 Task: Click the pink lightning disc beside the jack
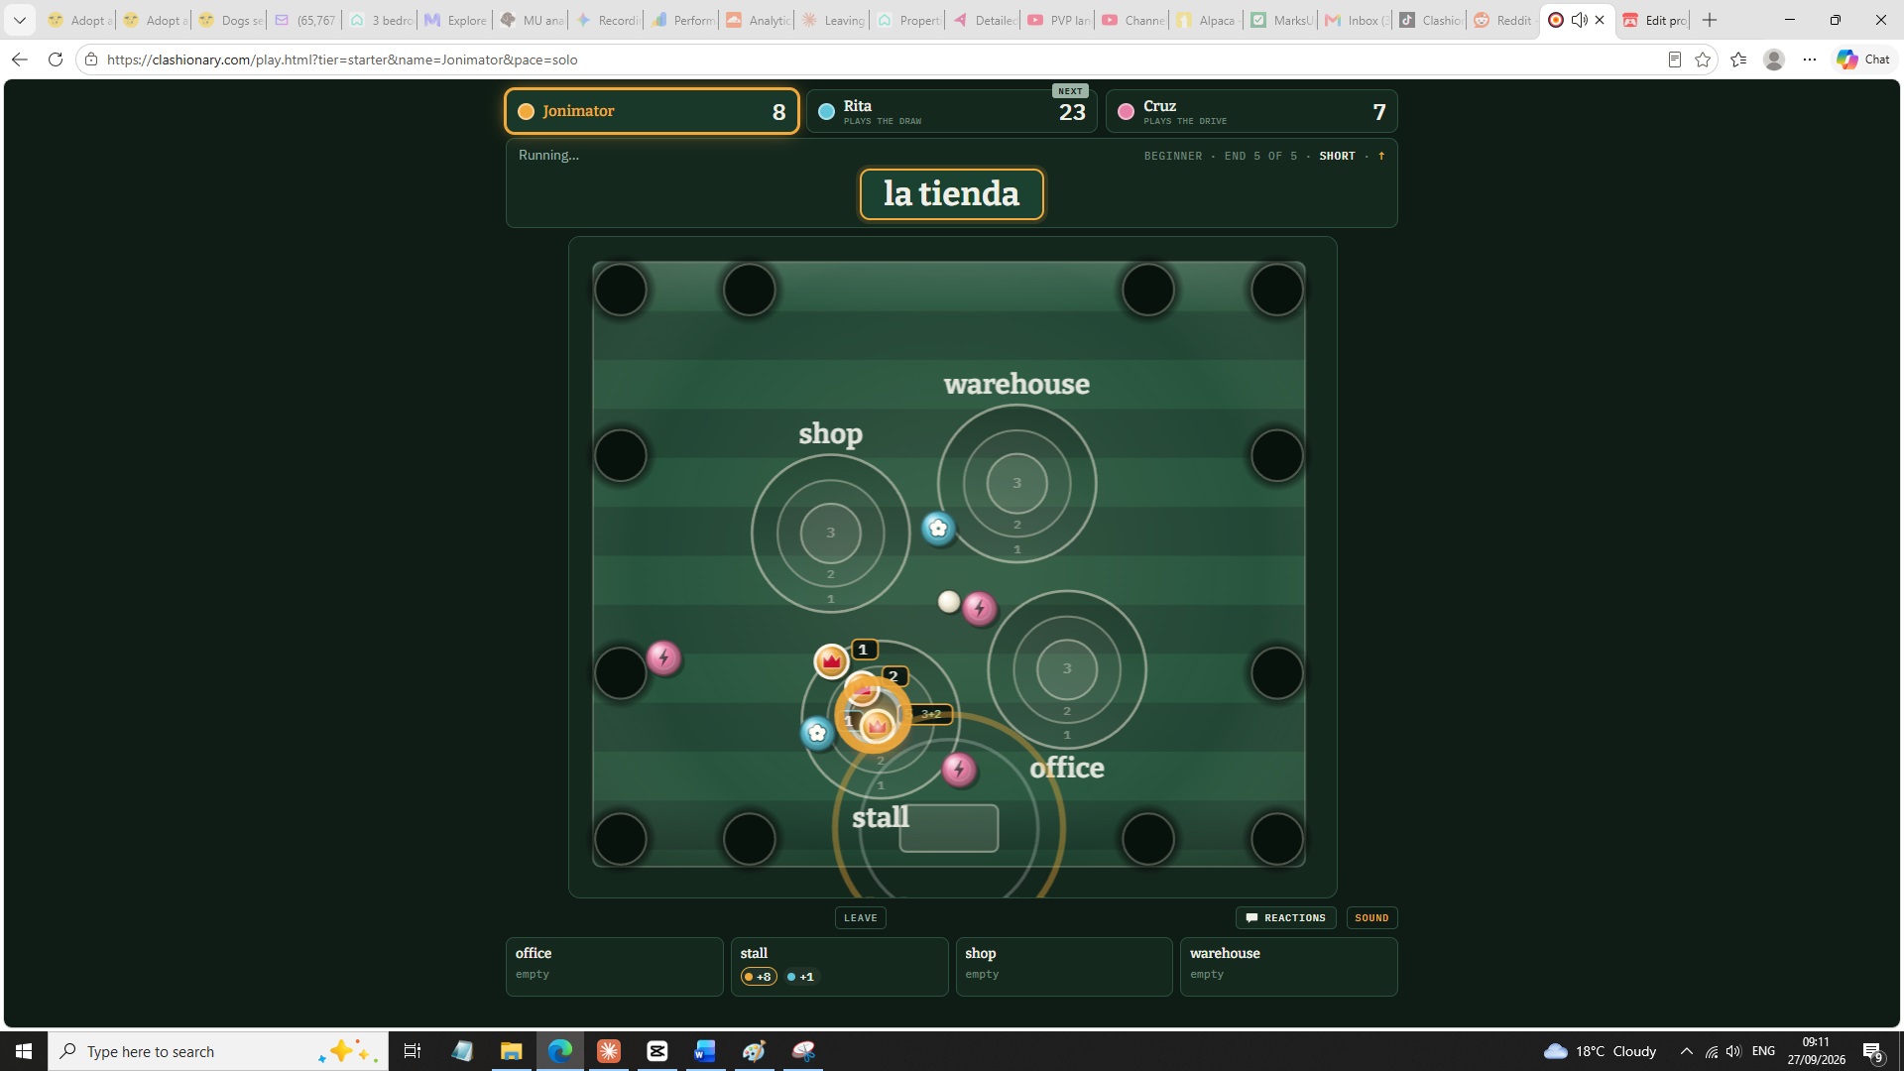(980, 608)
